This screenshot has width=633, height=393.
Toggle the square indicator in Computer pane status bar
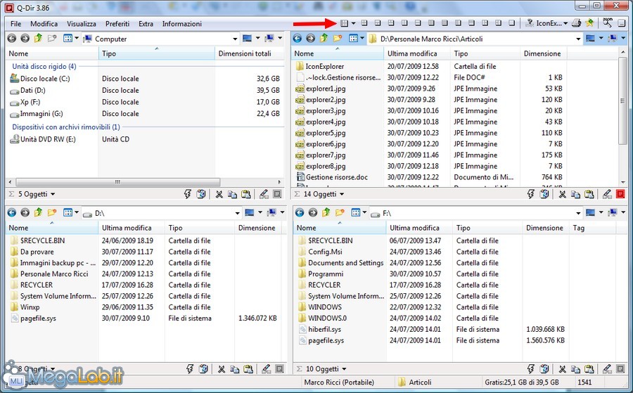click(277, 195)
